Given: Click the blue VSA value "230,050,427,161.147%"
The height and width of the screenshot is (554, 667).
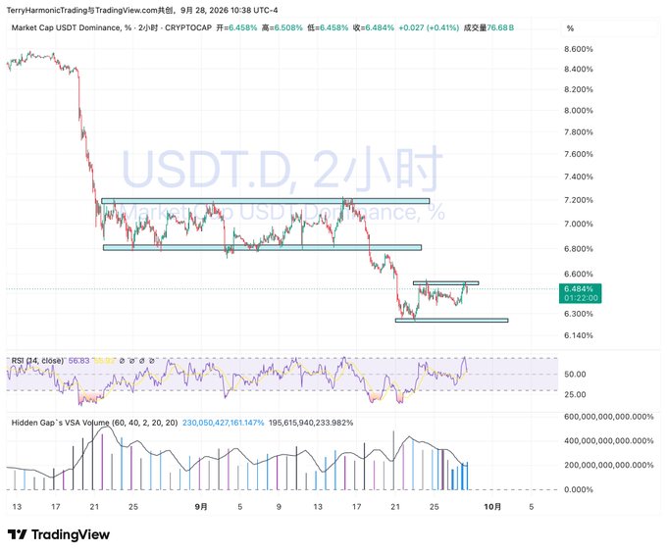Looking at the screenshot, I should tap(224, 423).
